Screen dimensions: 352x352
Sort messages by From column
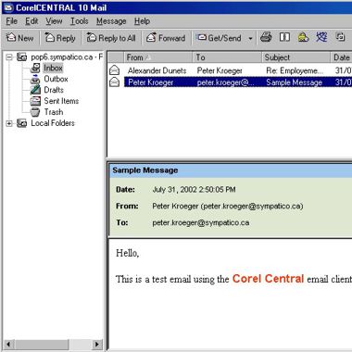[x=158, y=57]
